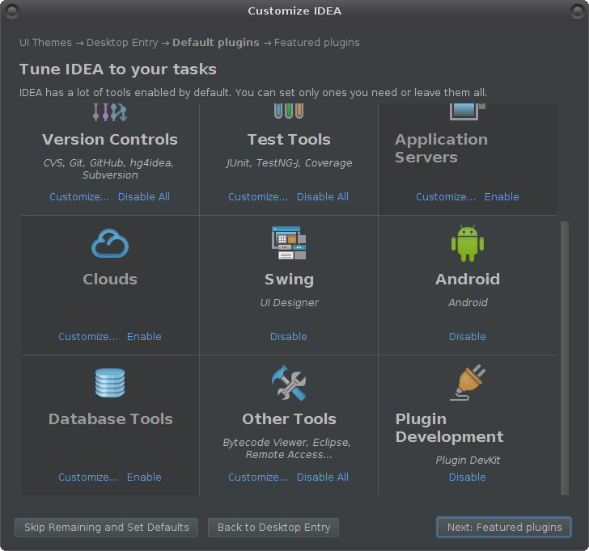Click the Database Tools heading
Image resolution: width=589 pixels, height=551 pixels.
point(110,419)
